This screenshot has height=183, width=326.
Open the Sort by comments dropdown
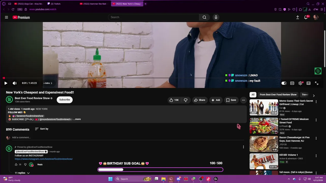pyautogui.click(x=42, y=129)
